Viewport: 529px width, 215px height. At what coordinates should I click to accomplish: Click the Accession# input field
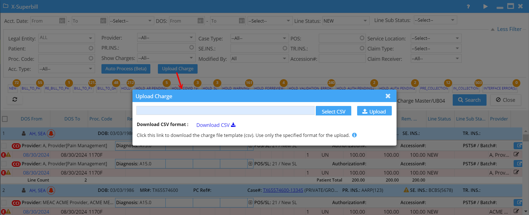pyautogui.click(x=342, y=59)
